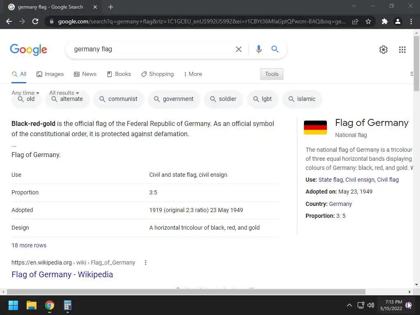Click the '1919 (original 2:3 ratio) 23 May 1949' cell

[x=196, y=210]
